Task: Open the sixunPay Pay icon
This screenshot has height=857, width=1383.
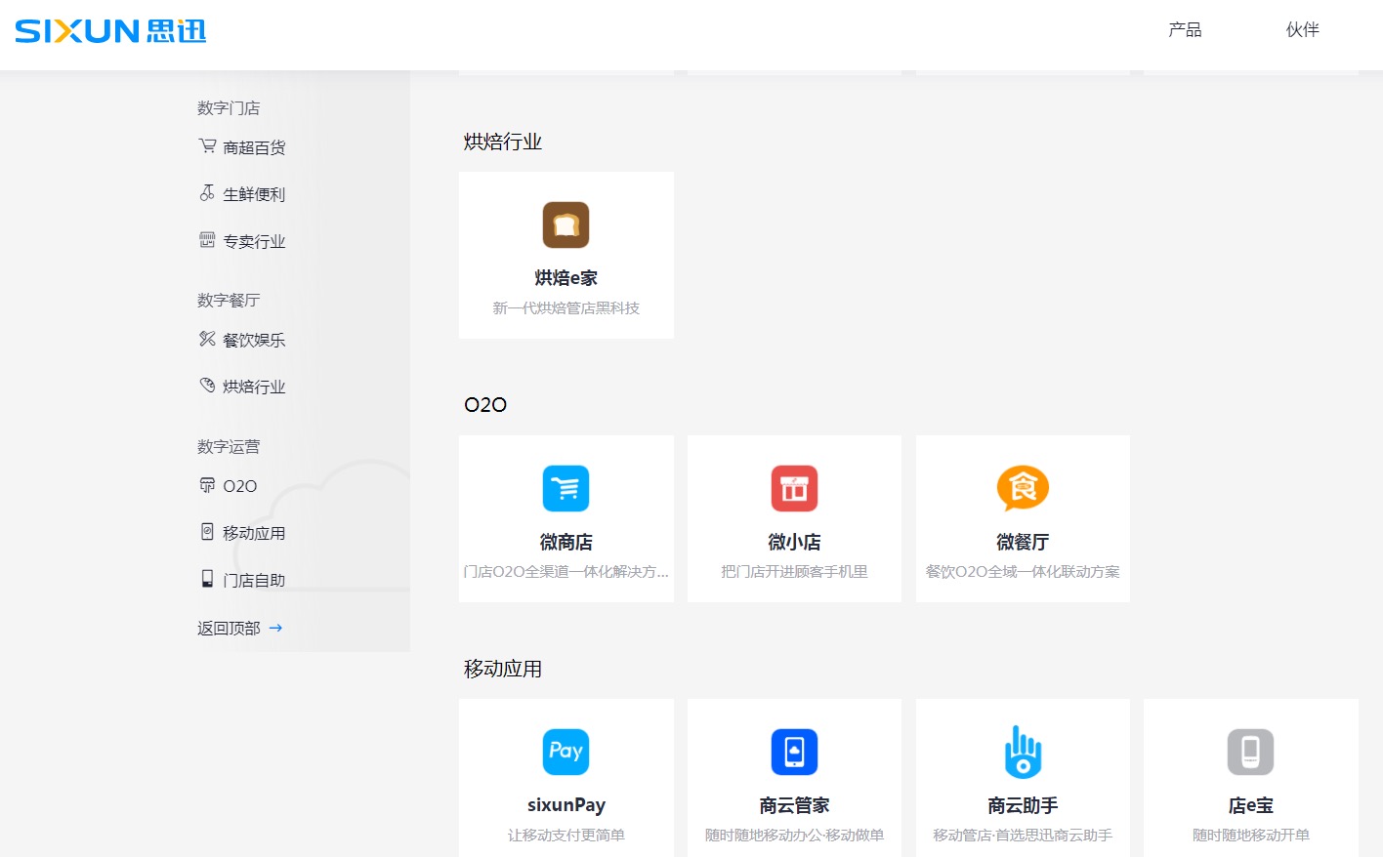Action: [x=566, y=753]
